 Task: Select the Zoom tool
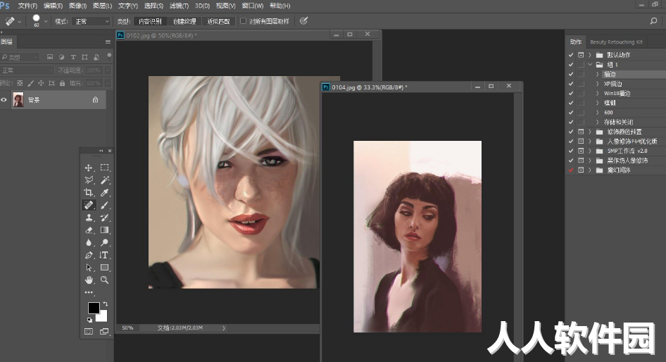click(104, 280)
